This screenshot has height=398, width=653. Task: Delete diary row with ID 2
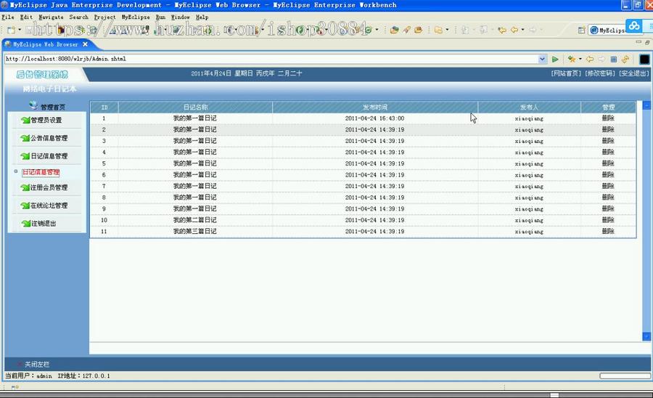click(608, 129)
